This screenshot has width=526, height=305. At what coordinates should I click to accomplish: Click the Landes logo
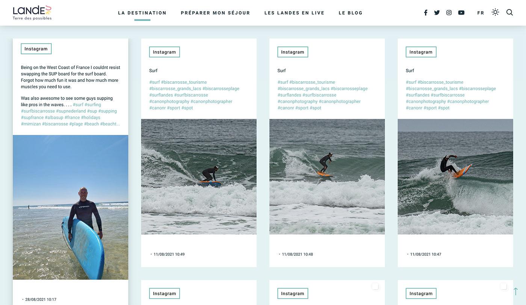point(32,13)
